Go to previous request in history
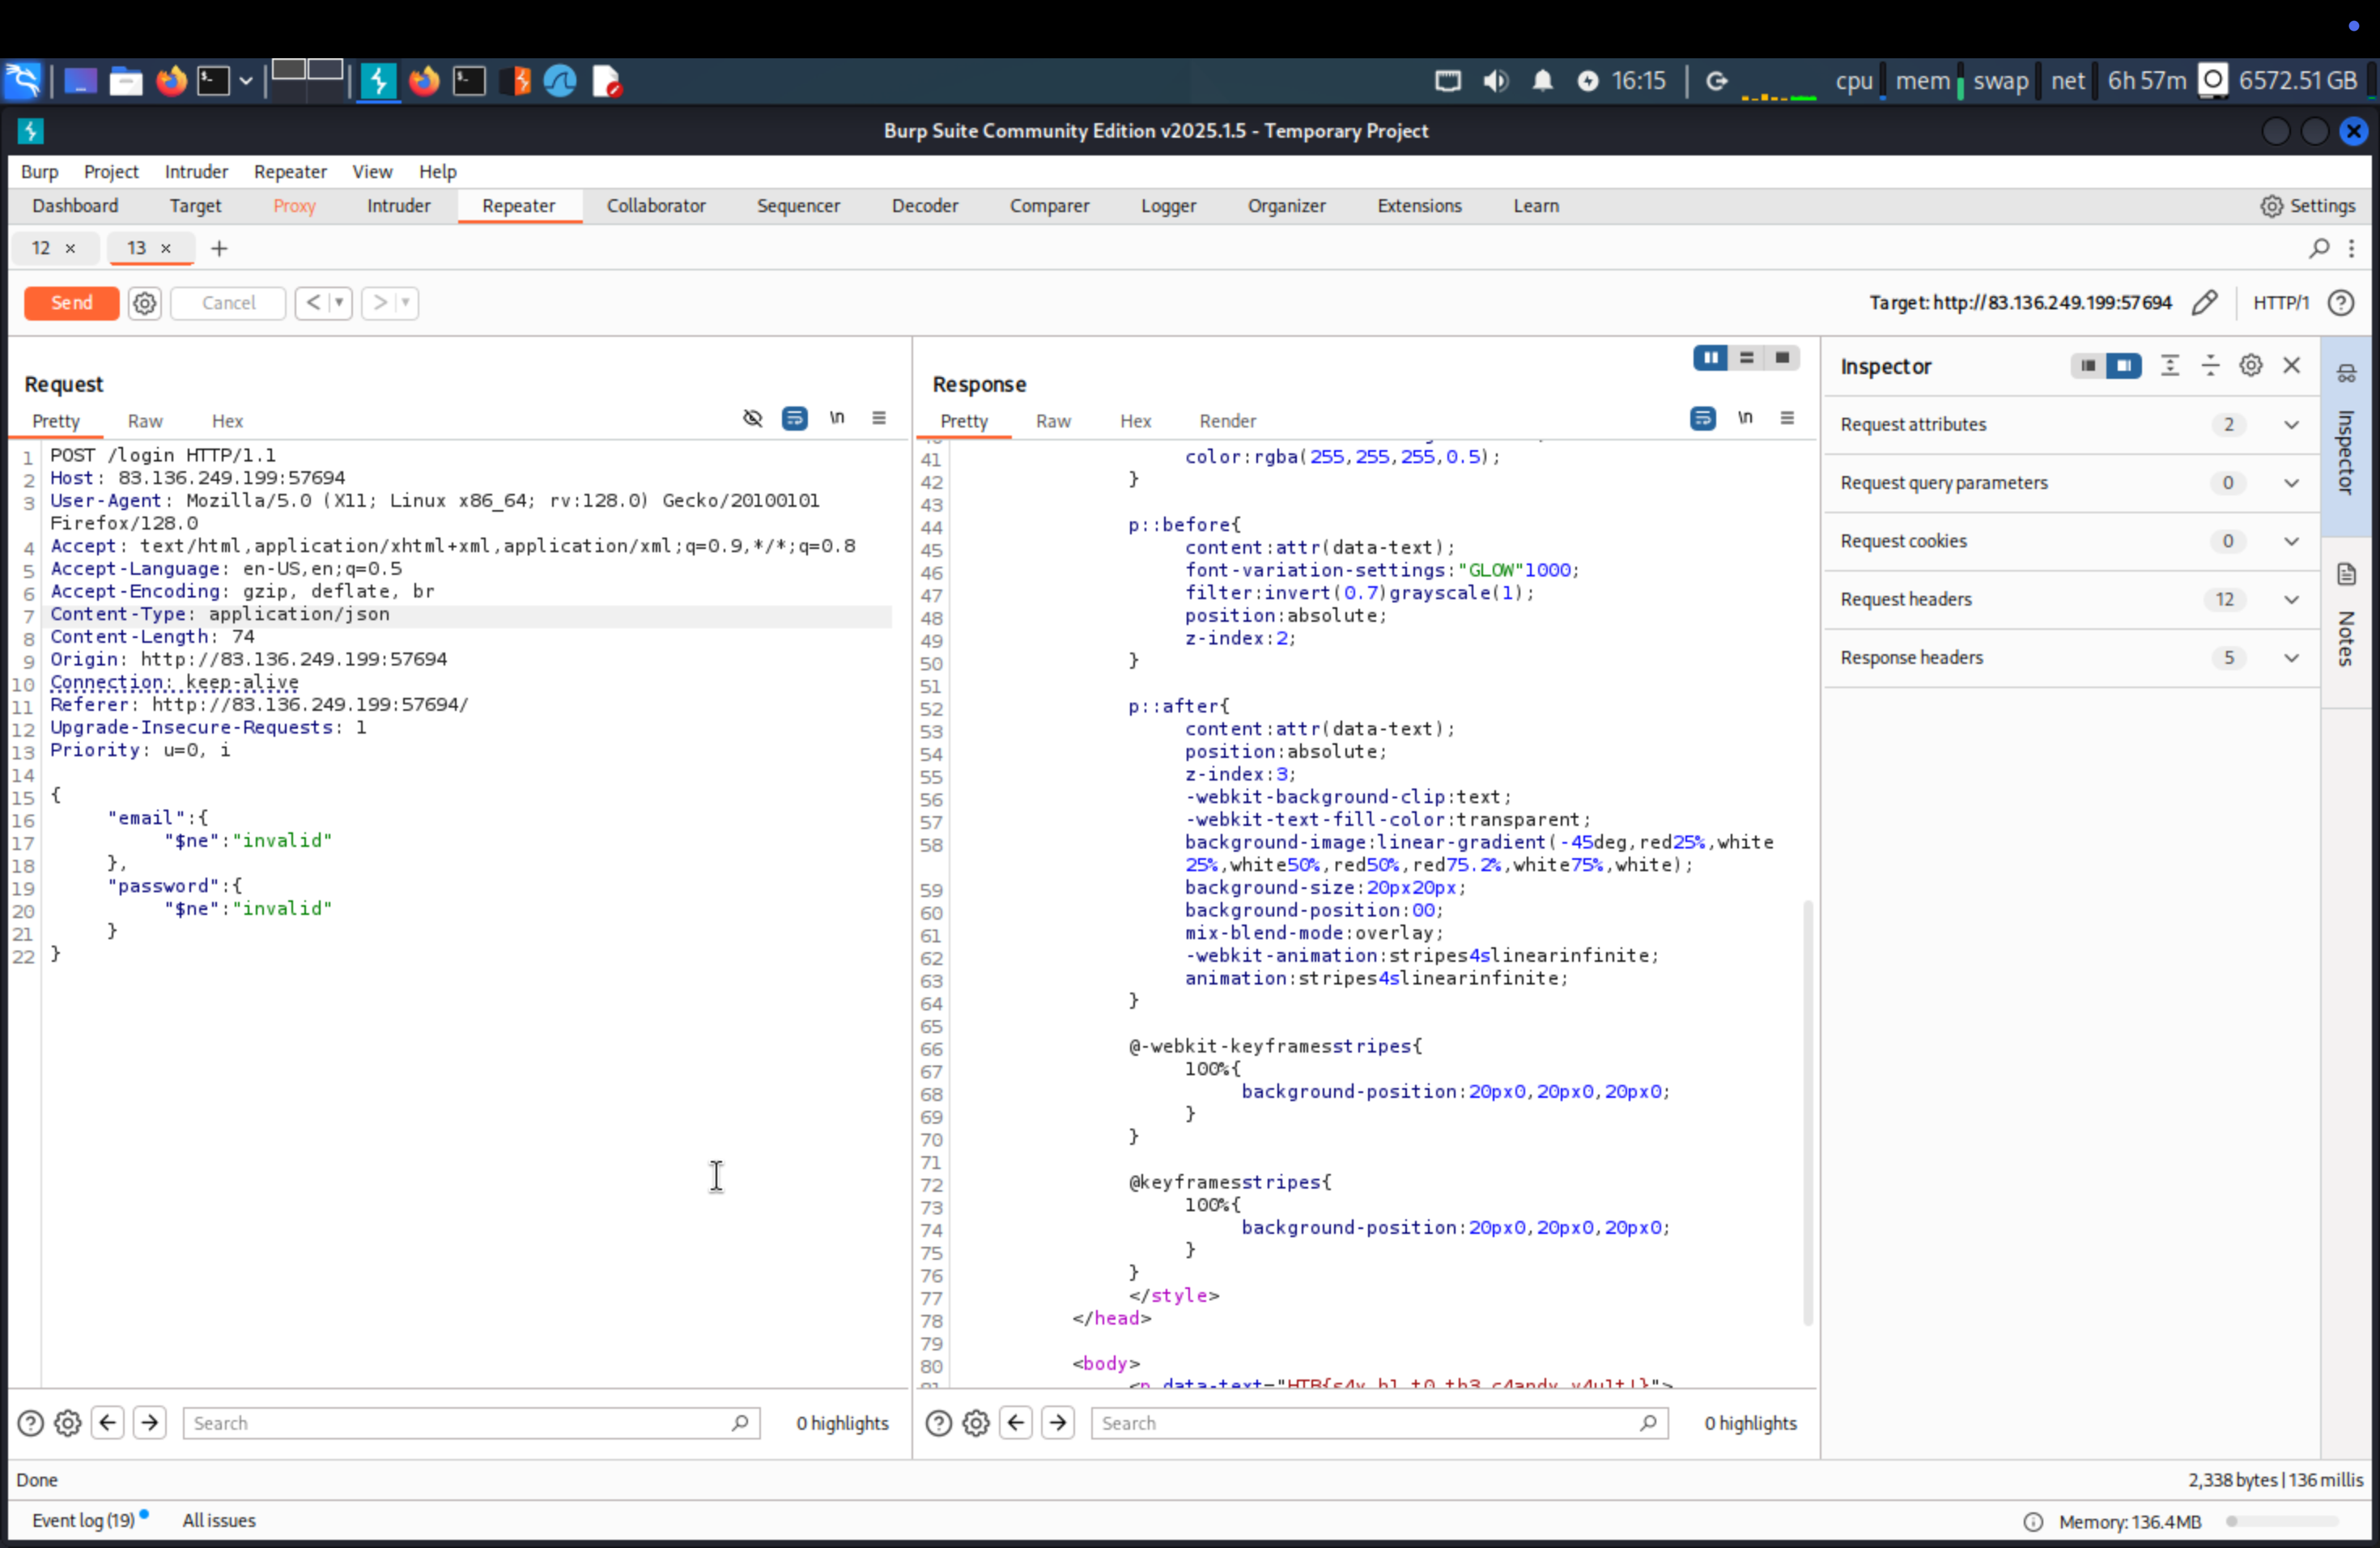 tap(313, 302)
